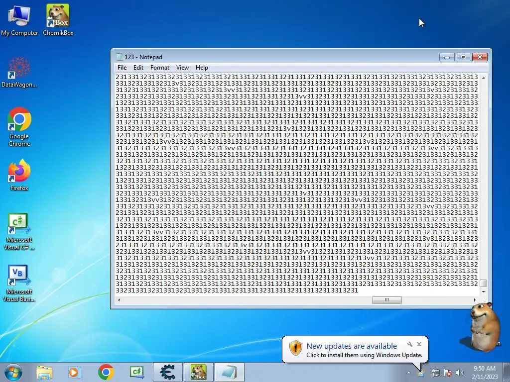Click the Windows Update tray icon
The image size is (510, 382).
[421, 373]
